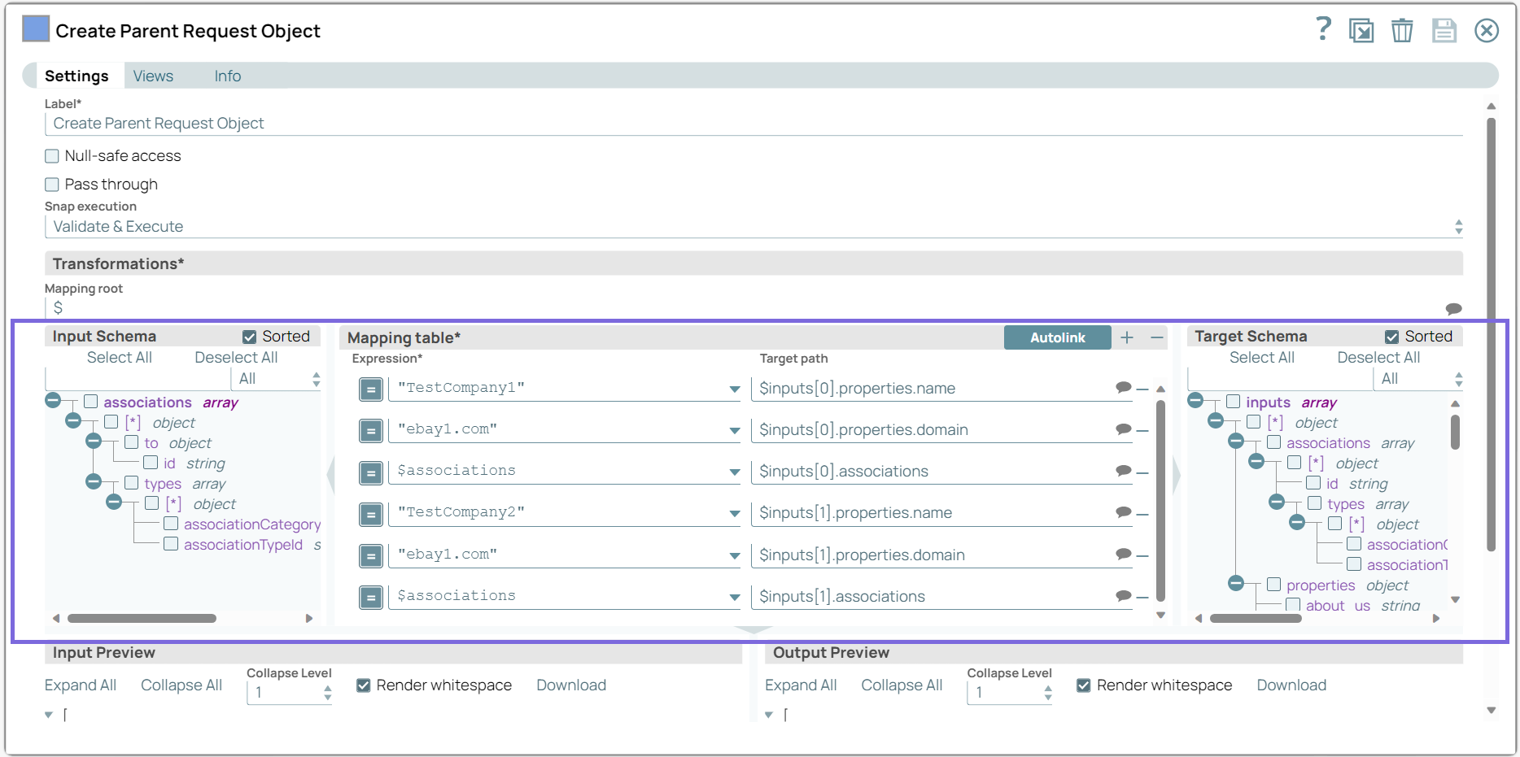Screen dimensions: 1520x757
Task: Collapse 'to' object node in Input Schema
Action: click(x=94, y=441)
